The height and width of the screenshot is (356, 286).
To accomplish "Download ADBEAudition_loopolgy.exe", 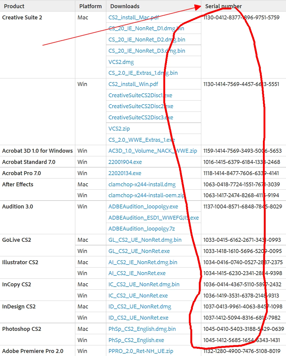I will coord(143,207).
